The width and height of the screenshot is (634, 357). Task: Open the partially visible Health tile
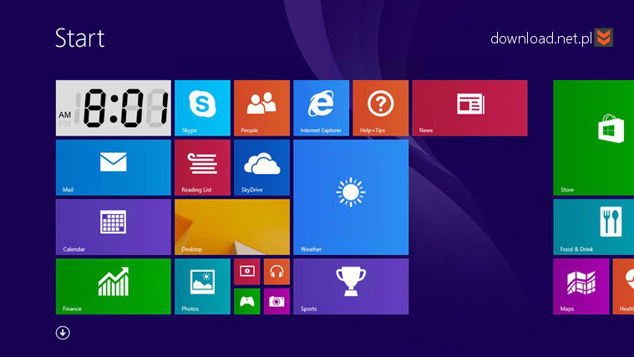(623, 287)
